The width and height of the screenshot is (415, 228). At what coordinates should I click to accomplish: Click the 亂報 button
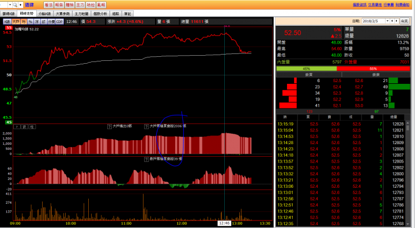click(x=101, y=5)
